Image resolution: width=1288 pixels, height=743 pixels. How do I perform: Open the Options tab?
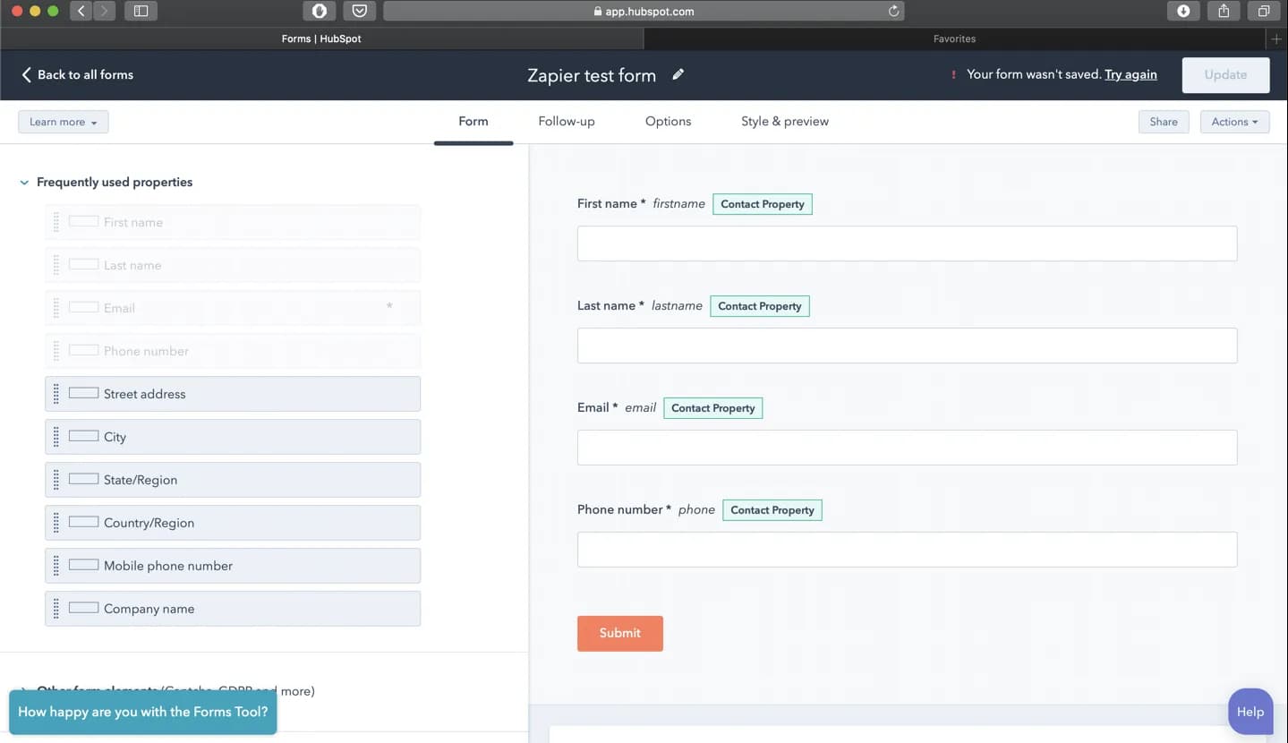tap(668, 121)
